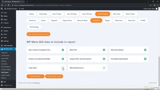Image resolution: width=160 pixels, height=90 pixels.
Task: Open the Image editor submenu item
Action: [x=5, y=58]
